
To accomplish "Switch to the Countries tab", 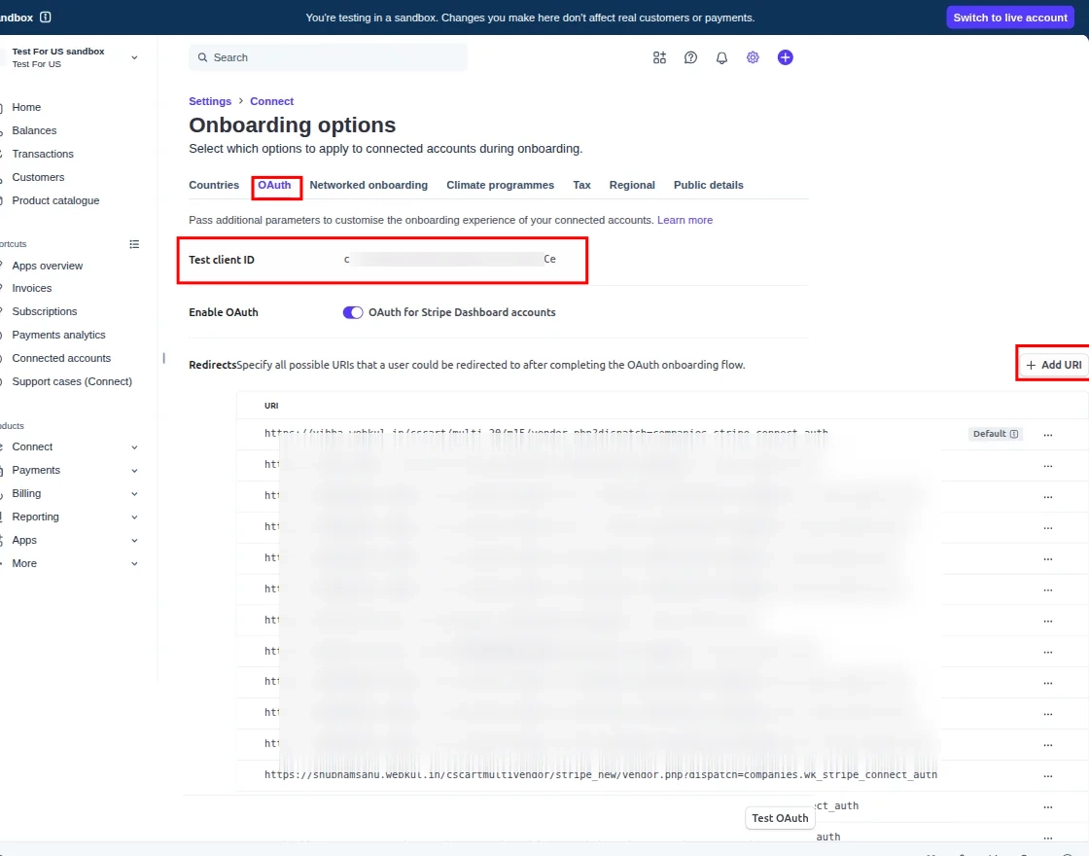I will [x=214, y=185].
